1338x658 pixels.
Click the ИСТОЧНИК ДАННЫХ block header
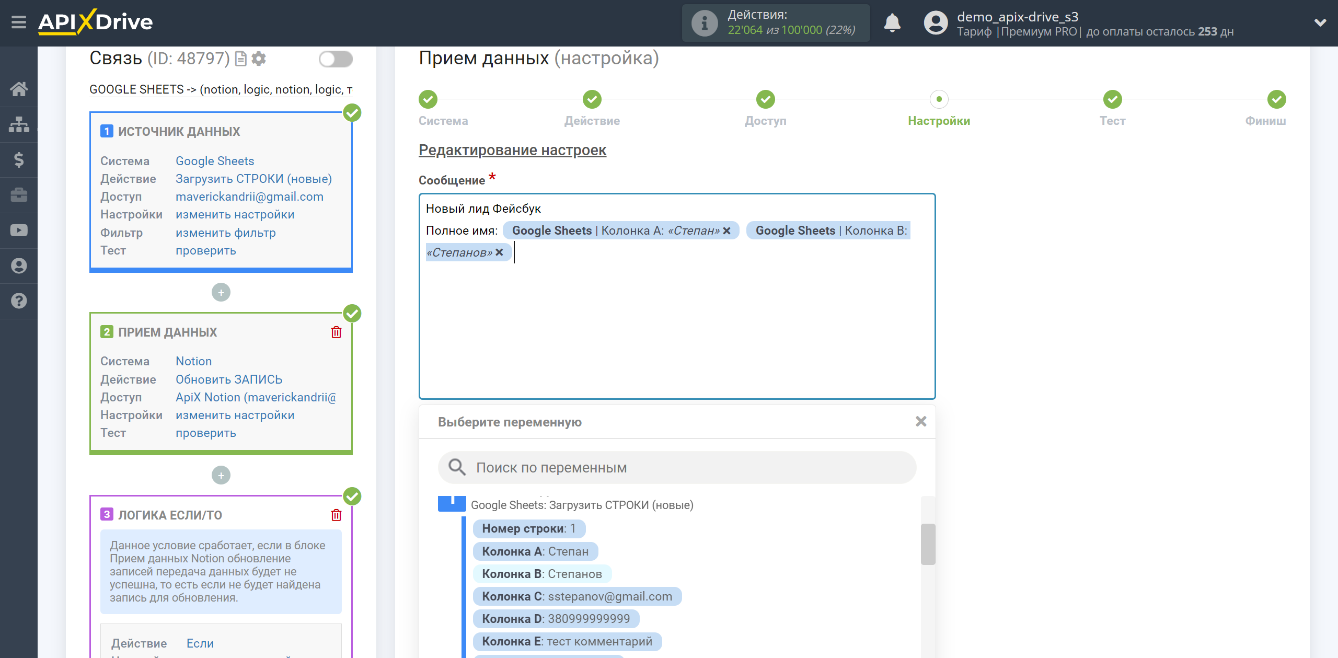tap(179, 132)
